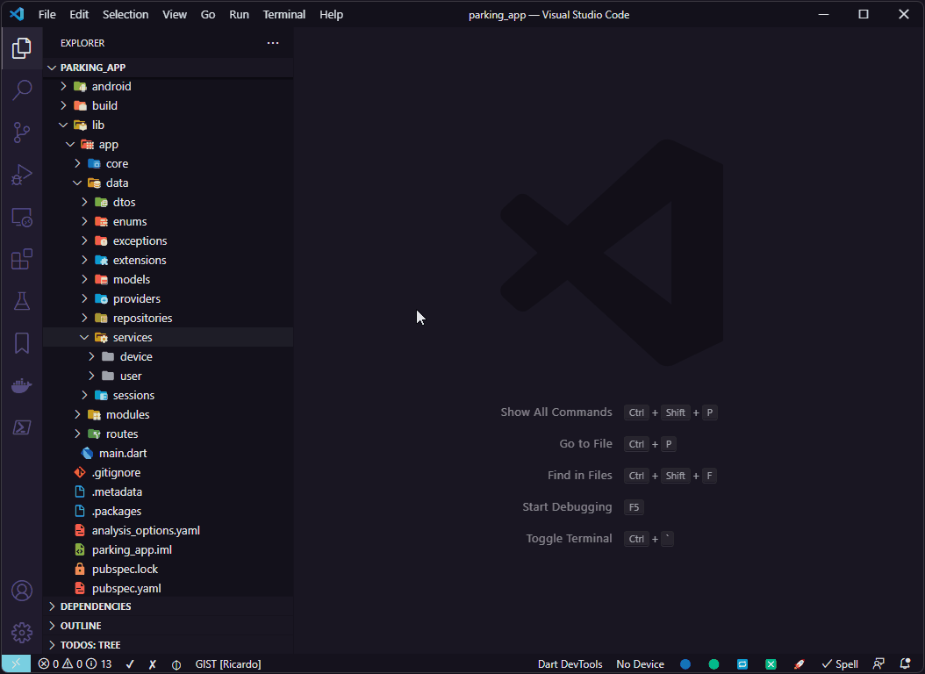Click the green X square status bar icon
This screenshot has height=674, width=925.
click(x=771, y=664)
